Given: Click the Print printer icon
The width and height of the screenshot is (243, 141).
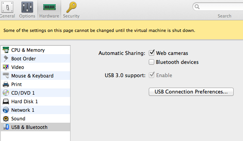Looking at the screenshot, I should tap(6, 84).
